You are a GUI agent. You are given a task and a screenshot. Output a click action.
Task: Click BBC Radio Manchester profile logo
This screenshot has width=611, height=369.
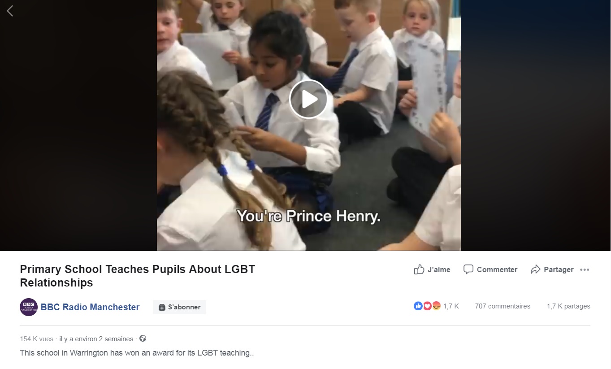tap(29, 307)
